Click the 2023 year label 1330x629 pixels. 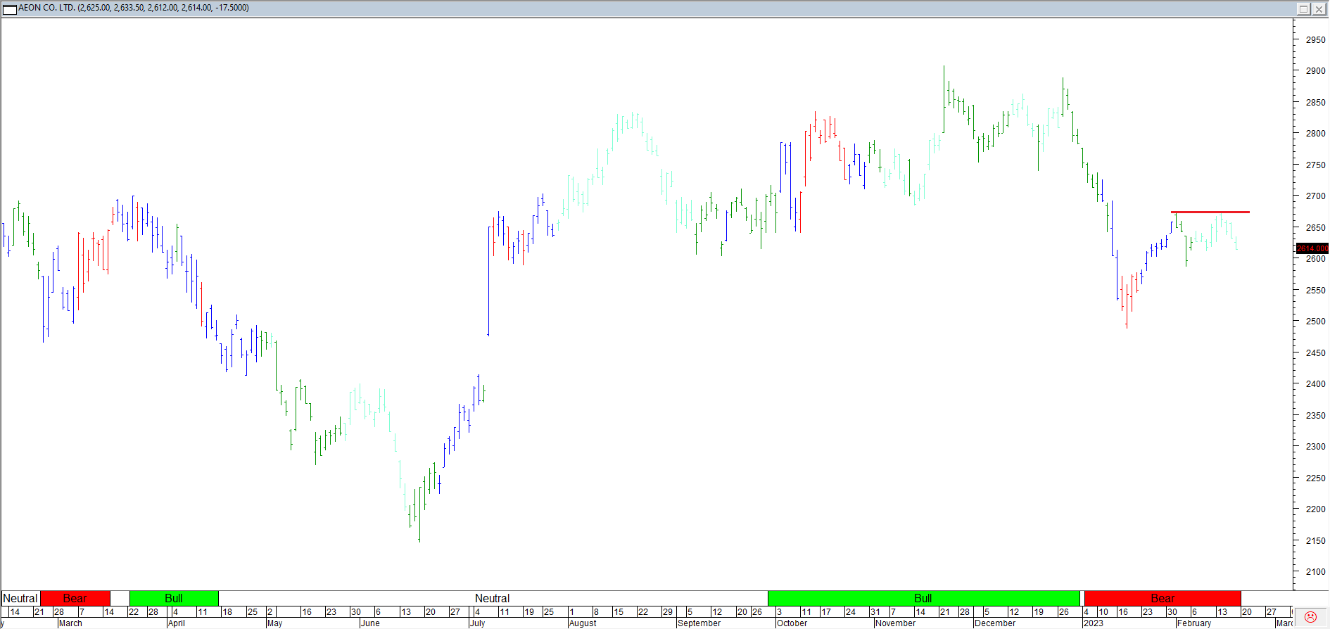pyautogui.click(x=1094, y=623)
